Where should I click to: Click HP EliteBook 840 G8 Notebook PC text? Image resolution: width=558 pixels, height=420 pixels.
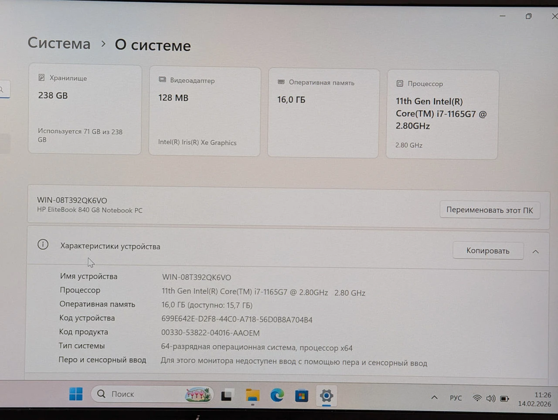90,210
